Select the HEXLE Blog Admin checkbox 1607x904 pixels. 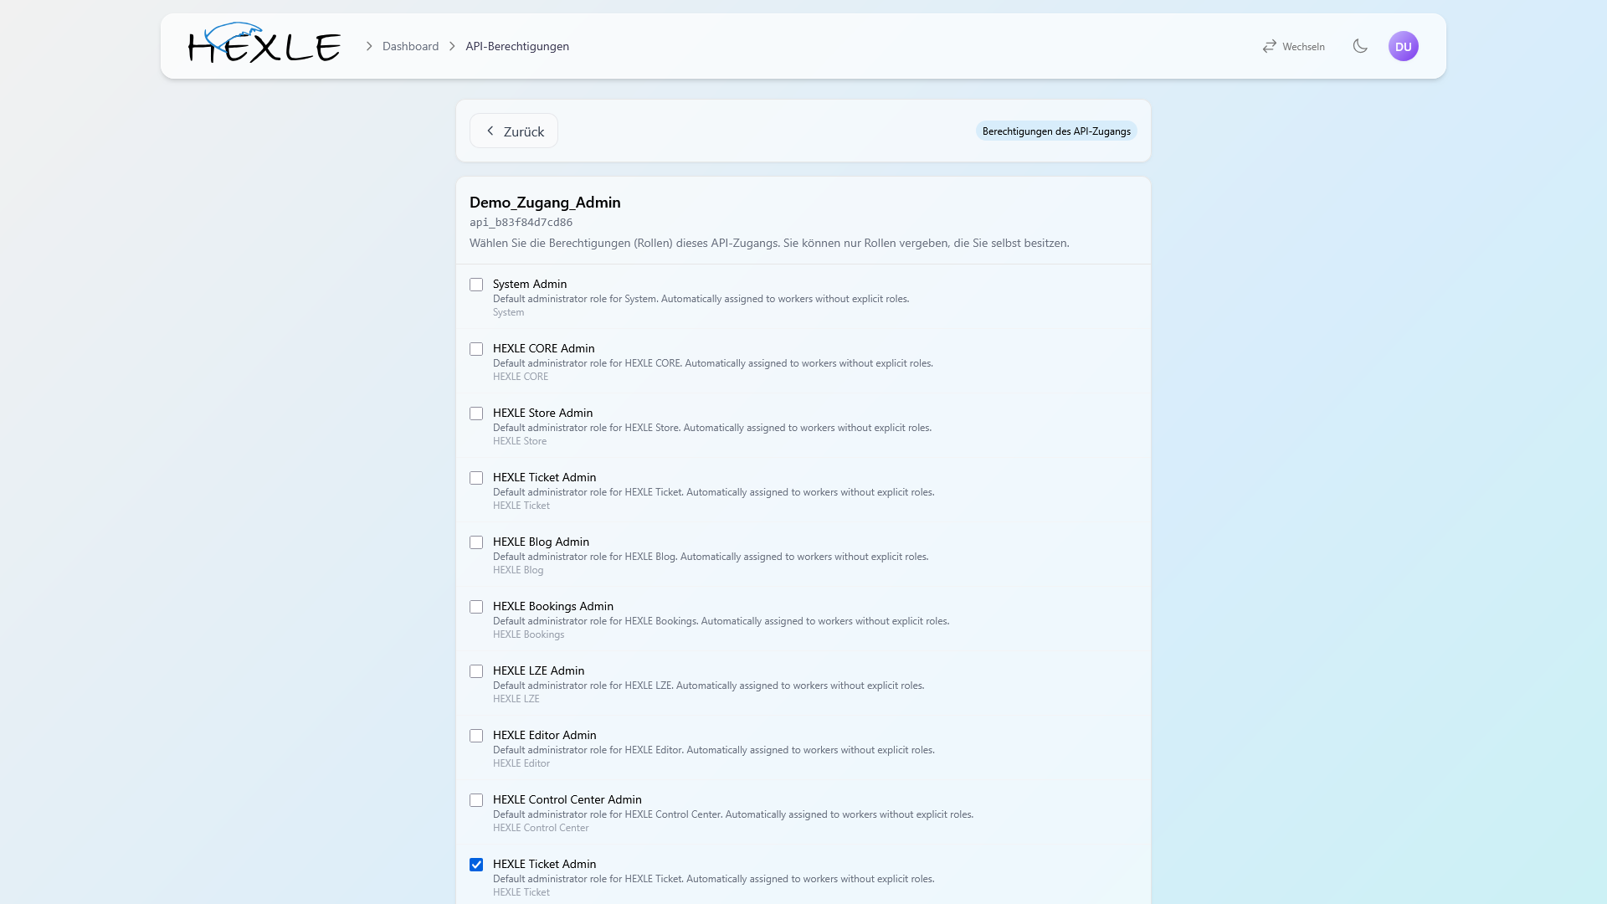point(476,542)
